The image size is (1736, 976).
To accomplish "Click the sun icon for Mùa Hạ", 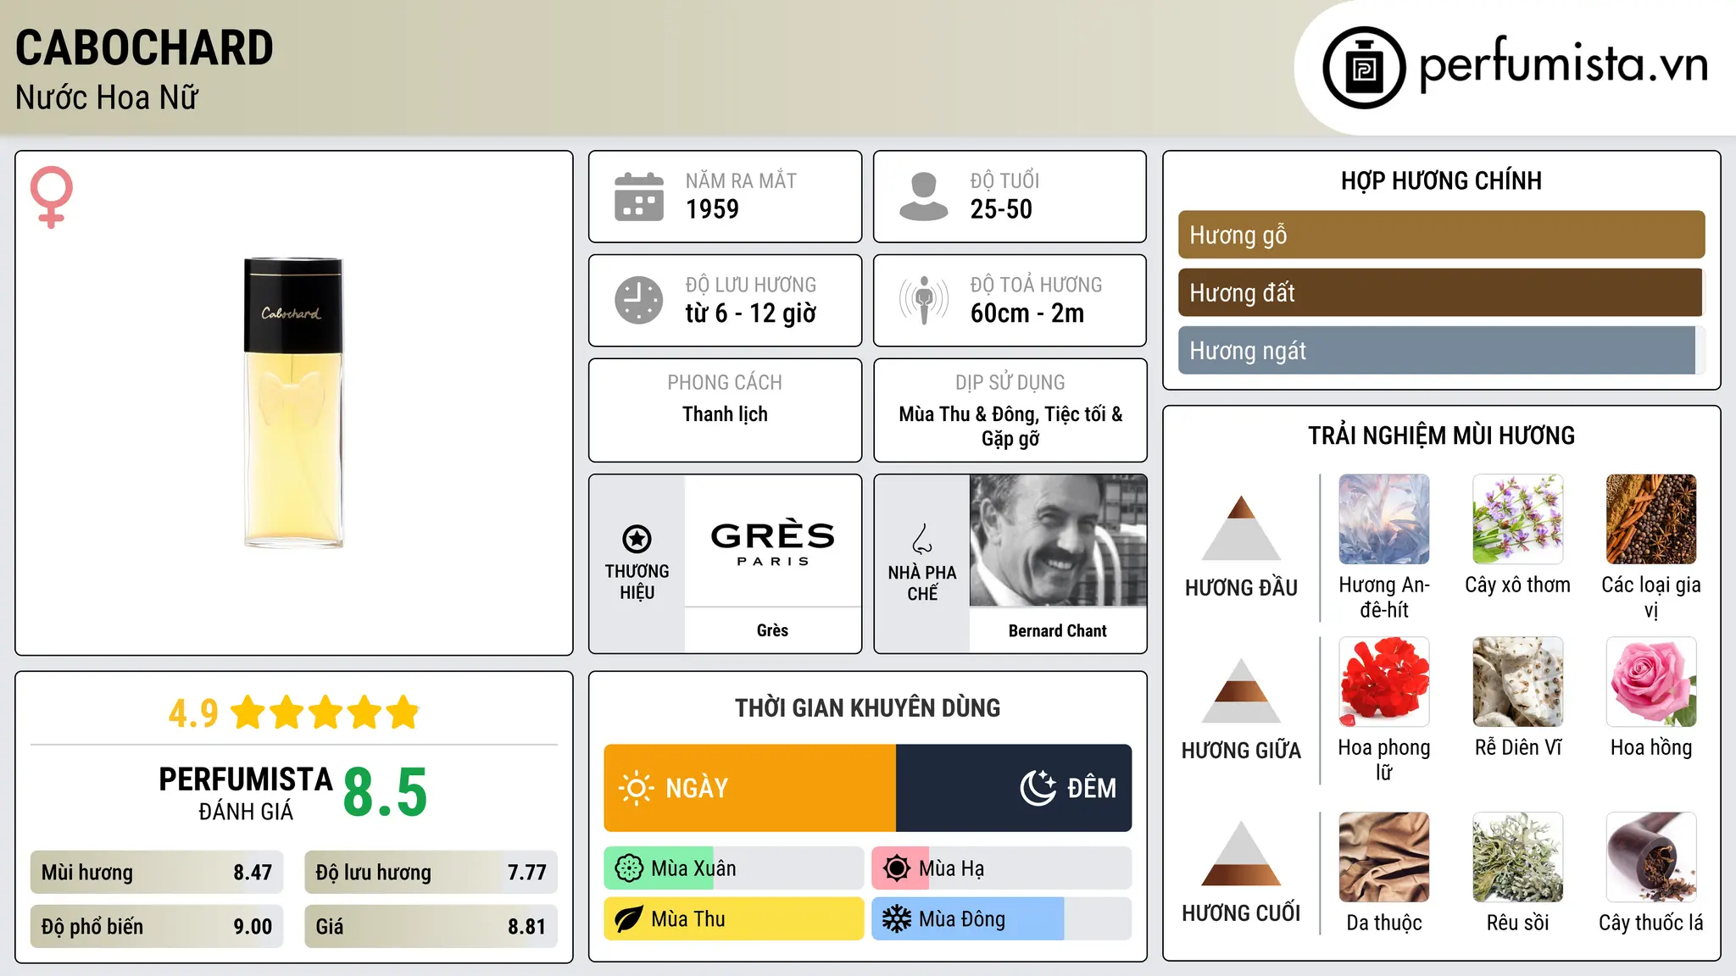I will (x=896, y=868).
